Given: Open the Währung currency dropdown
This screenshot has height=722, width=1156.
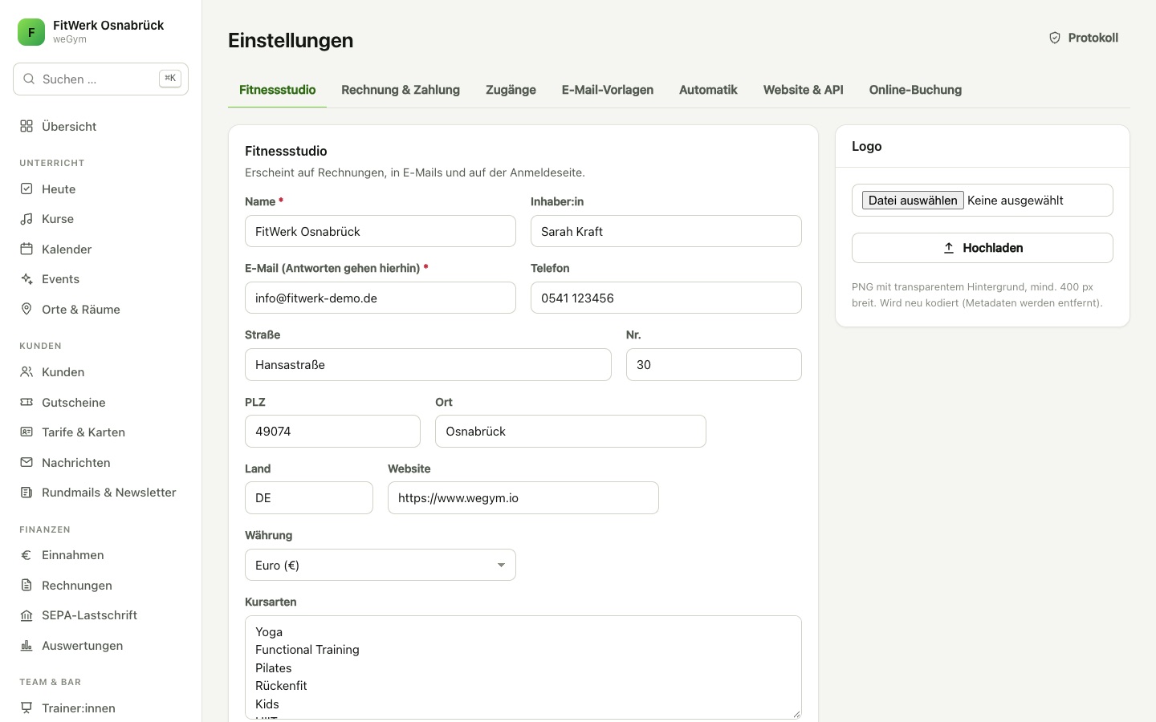Looking at the screenshot, I should (x=380, y=565).
